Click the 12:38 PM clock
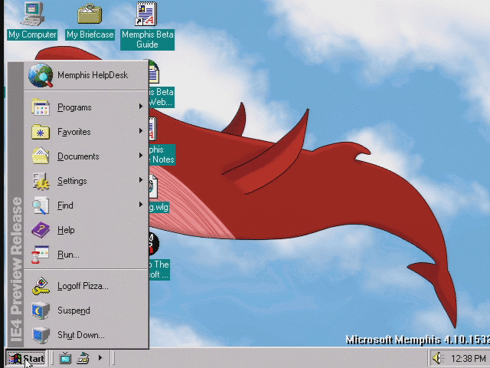 [x=468, y=358]
